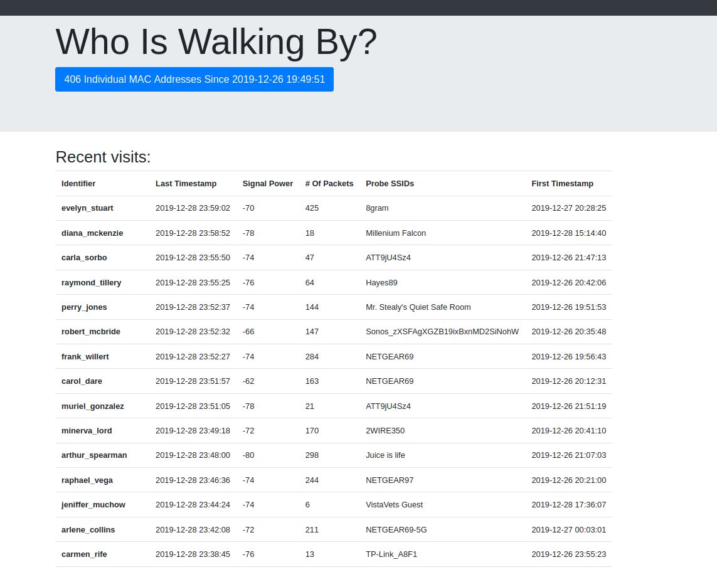
Task: Click the Signal Power column header
Action: point(267,183)
